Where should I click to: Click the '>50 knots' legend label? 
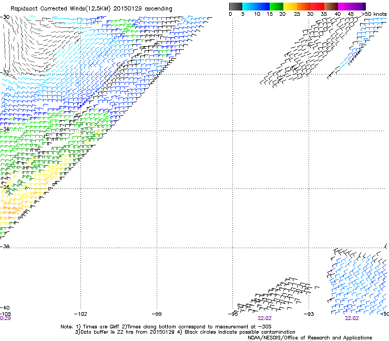[374, 14]
